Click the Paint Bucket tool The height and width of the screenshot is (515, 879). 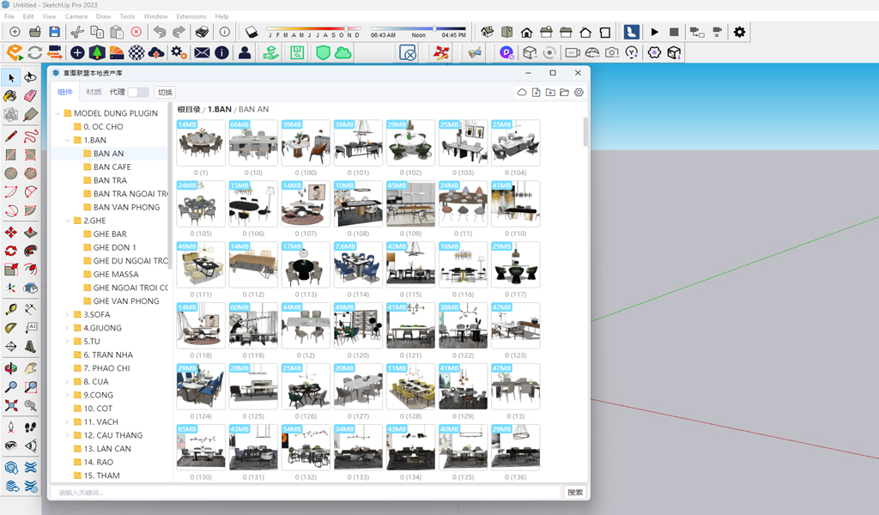click(x=11, y=96)
